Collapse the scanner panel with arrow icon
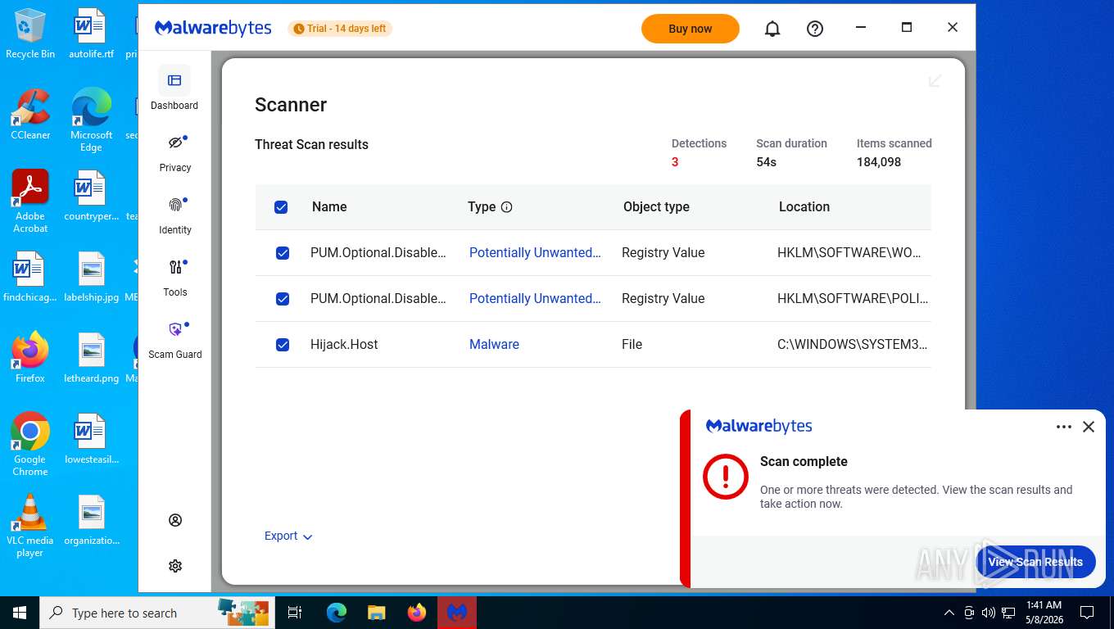Viewport: 1114px width, 629px height. (935, 80)
